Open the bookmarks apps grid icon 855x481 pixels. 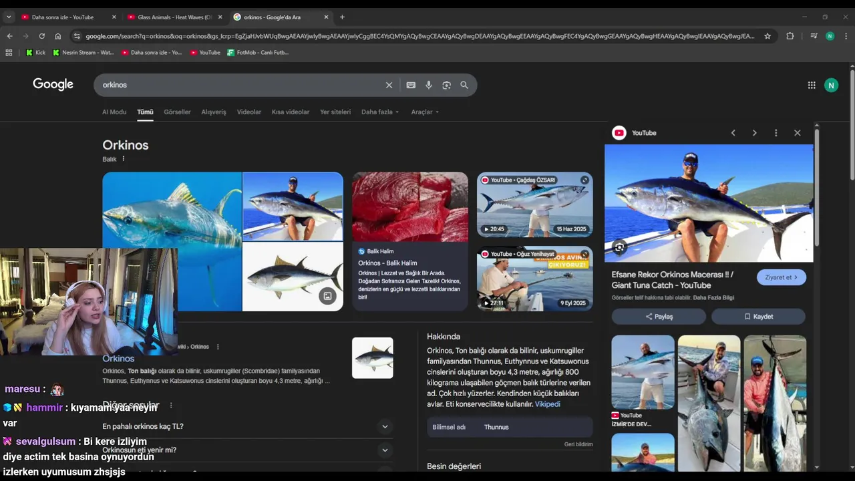[x=9, y=52]
